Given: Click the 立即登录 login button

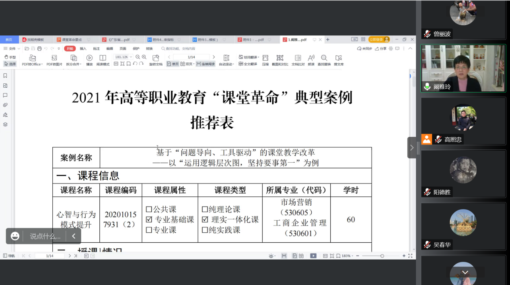Looking at the screenshot, I should 379,39.
